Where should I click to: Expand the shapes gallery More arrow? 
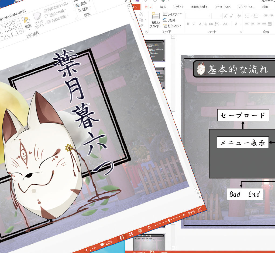(x=21, y=31)
